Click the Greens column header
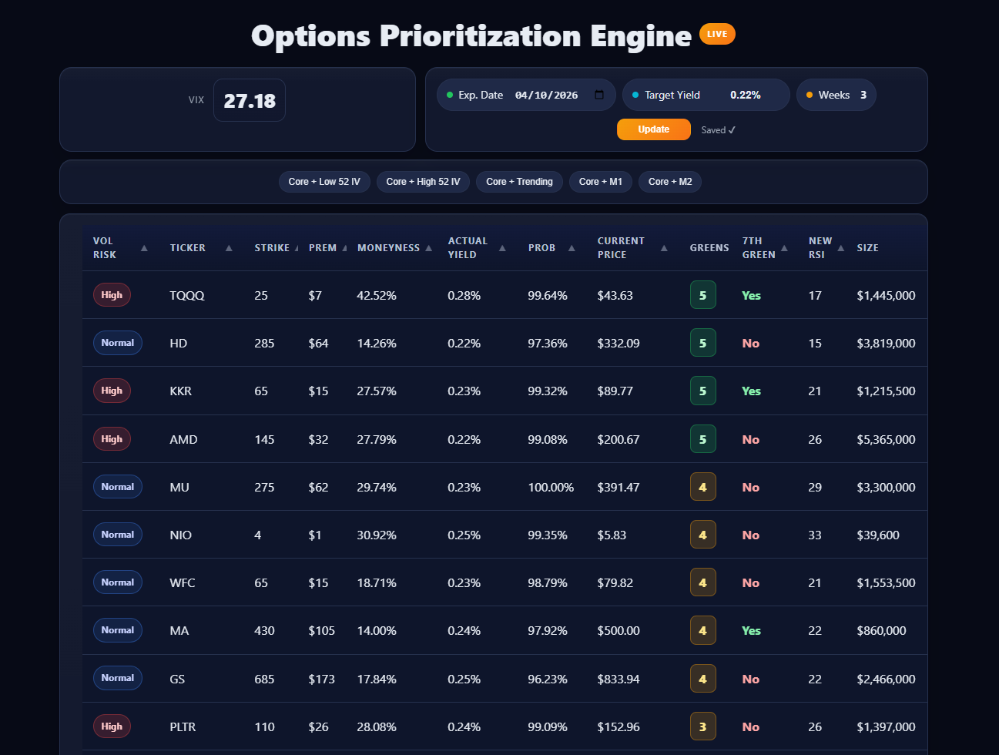 pos(709,248)
